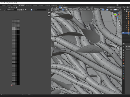Switch viewport to material preview shading
This screenshot has height=97, width=130.
[117, 10]
